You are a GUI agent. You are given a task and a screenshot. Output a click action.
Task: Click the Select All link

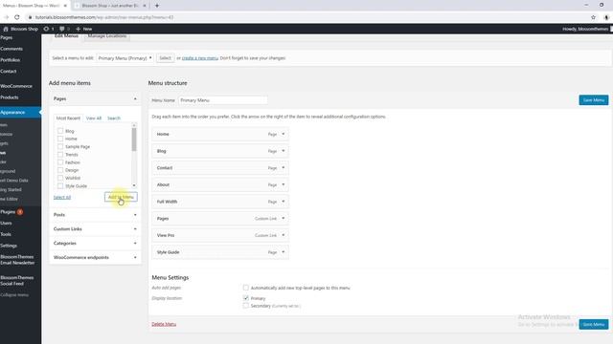(x=62, y=198)
